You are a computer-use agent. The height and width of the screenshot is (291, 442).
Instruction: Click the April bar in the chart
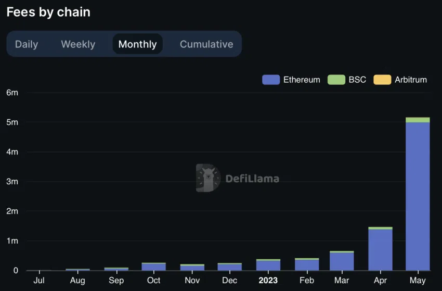pos(380,250)
